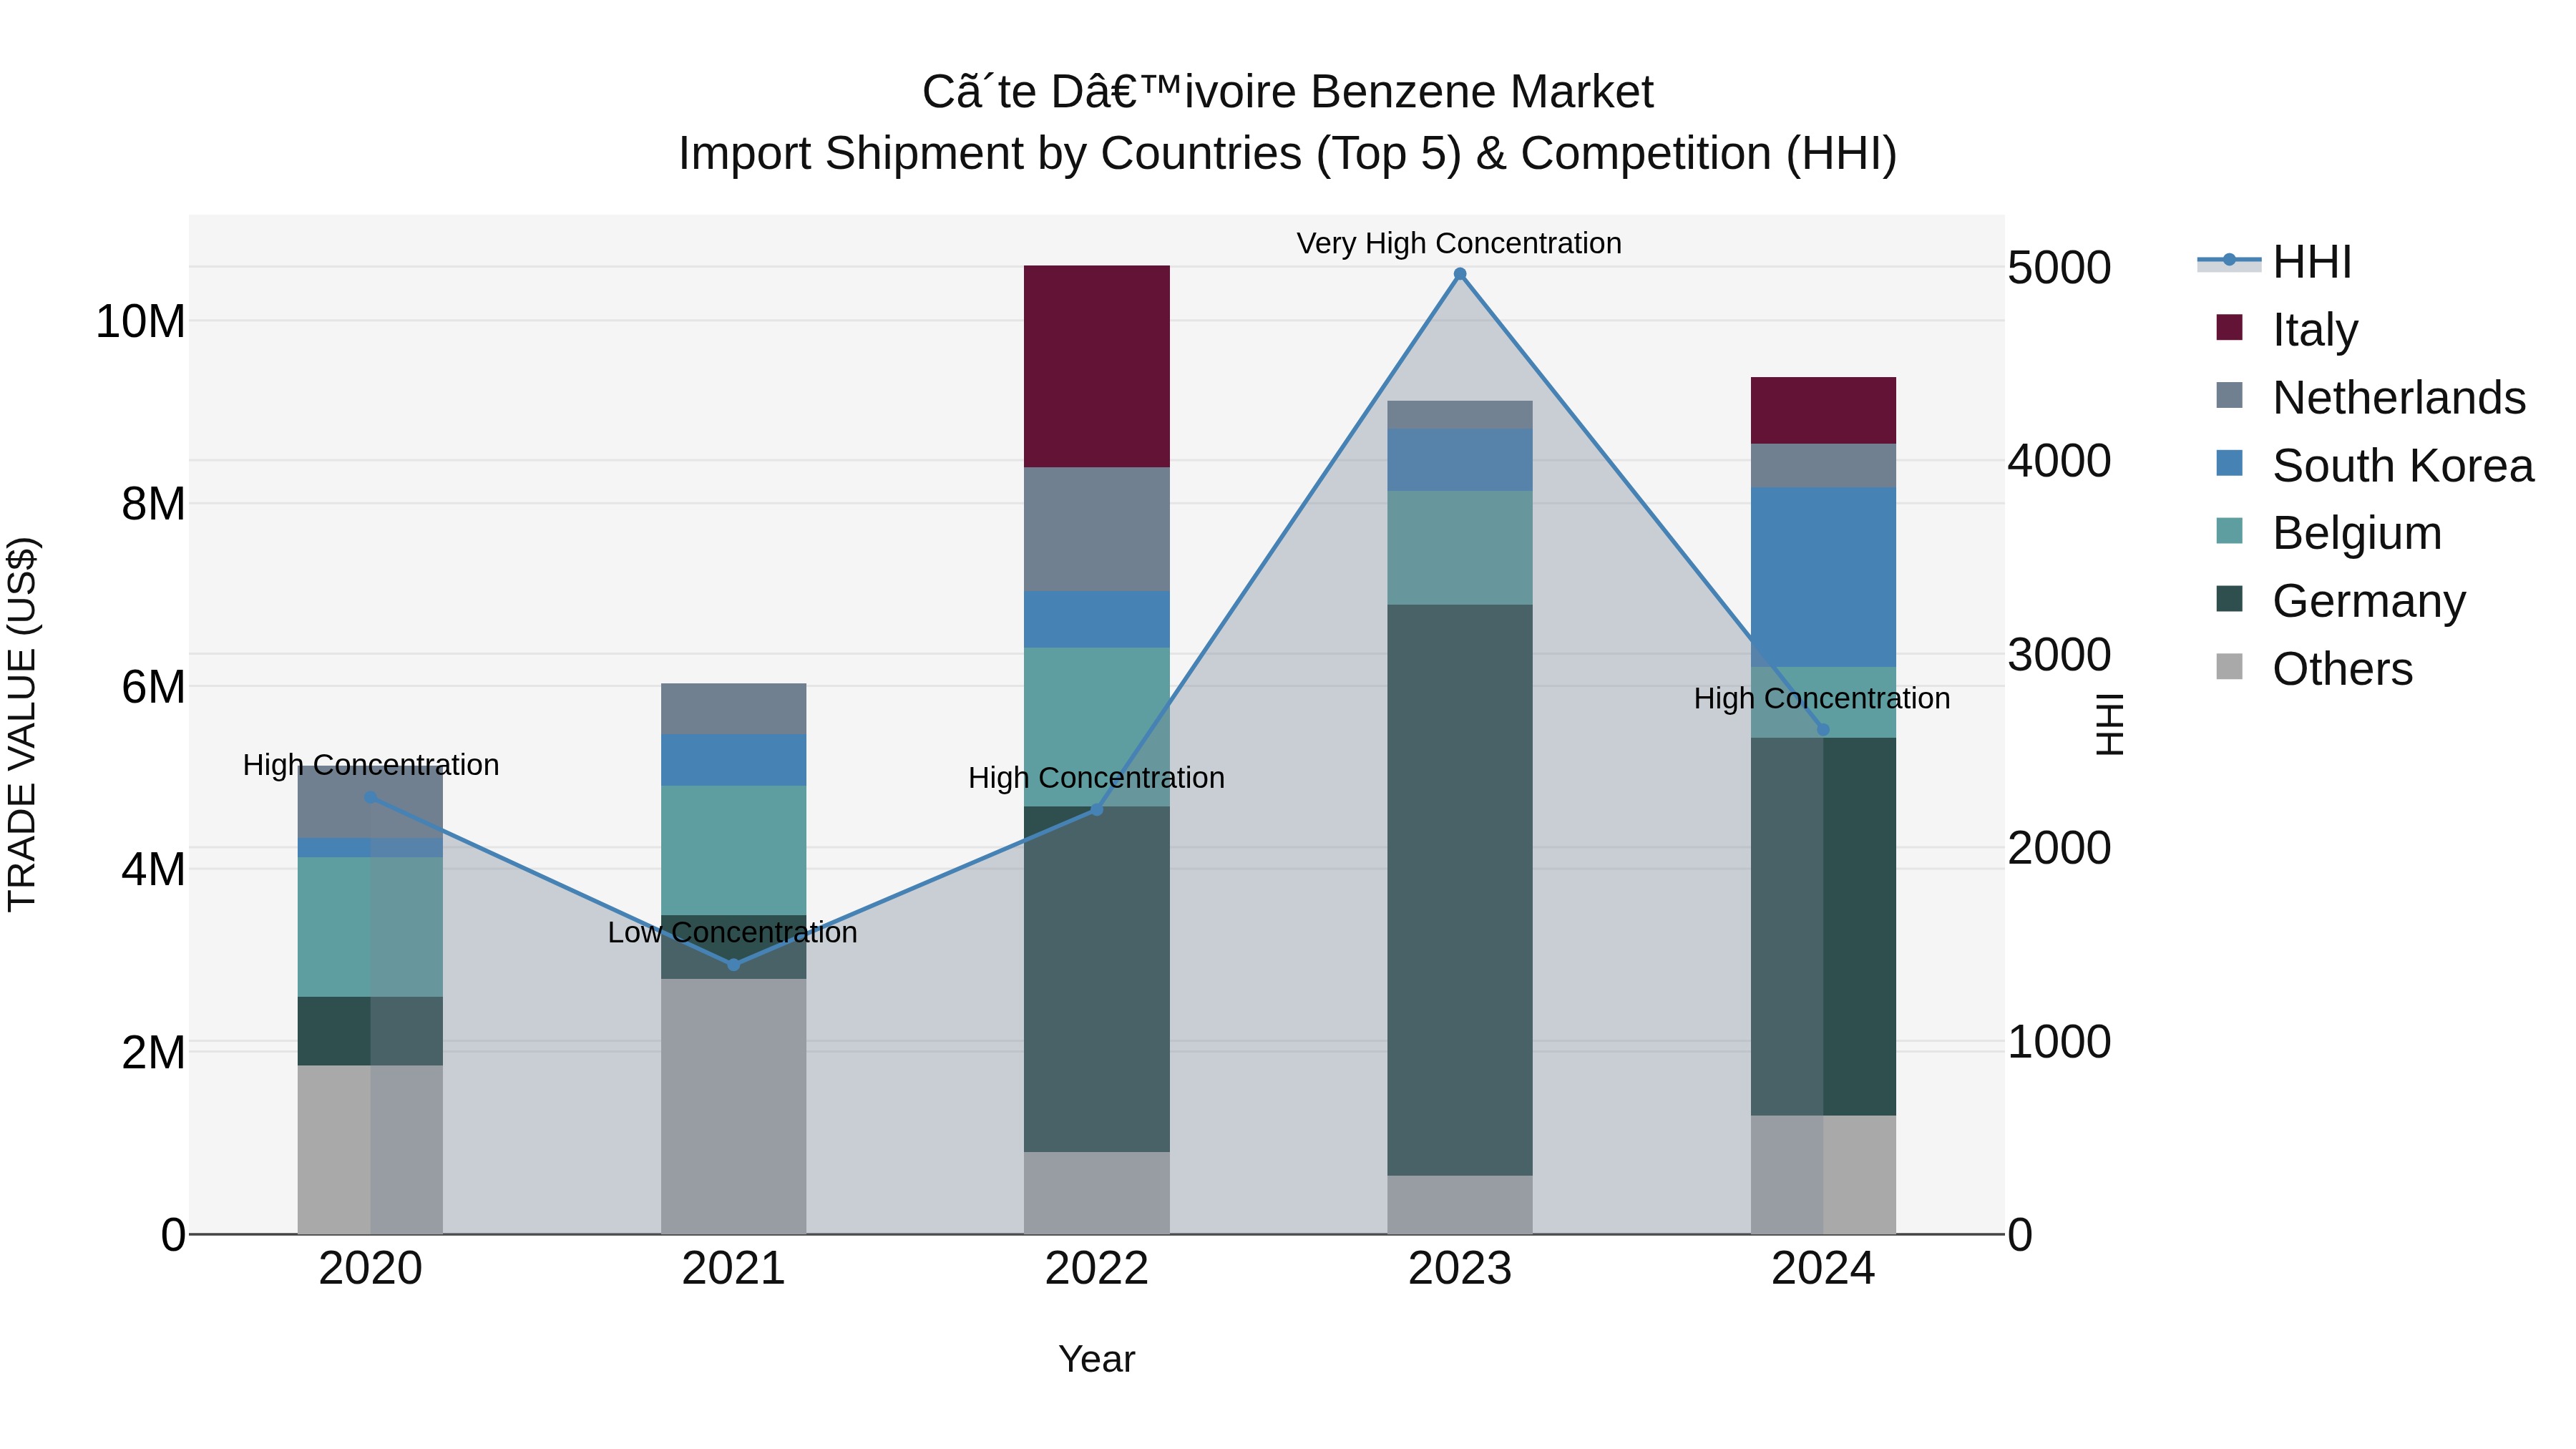The height and width of the screenshot is (1449, 2576).
Task: Click the 2024 'High Concentration' annotation
Action: pyautogui.click(x=1822, y=698)
